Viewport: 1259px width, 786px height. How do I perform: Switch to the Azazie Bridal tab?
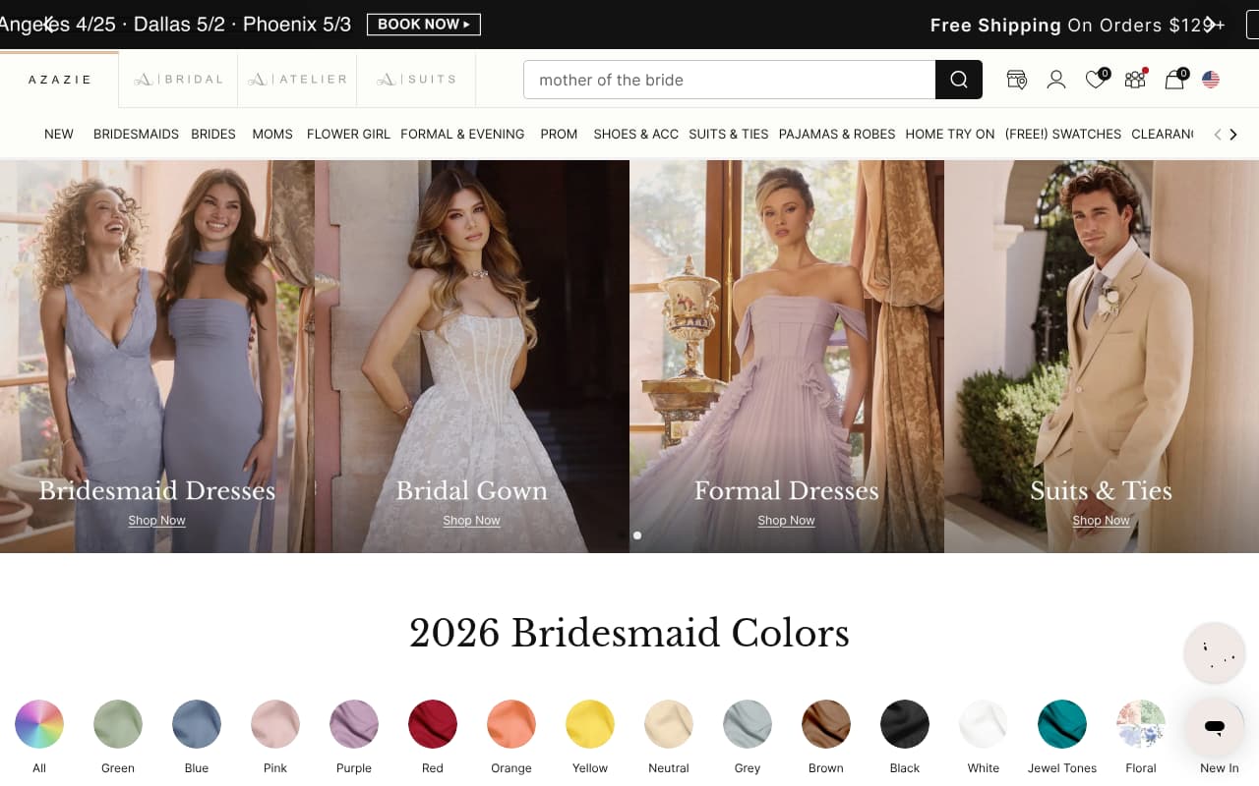click(x=178, y=79)
